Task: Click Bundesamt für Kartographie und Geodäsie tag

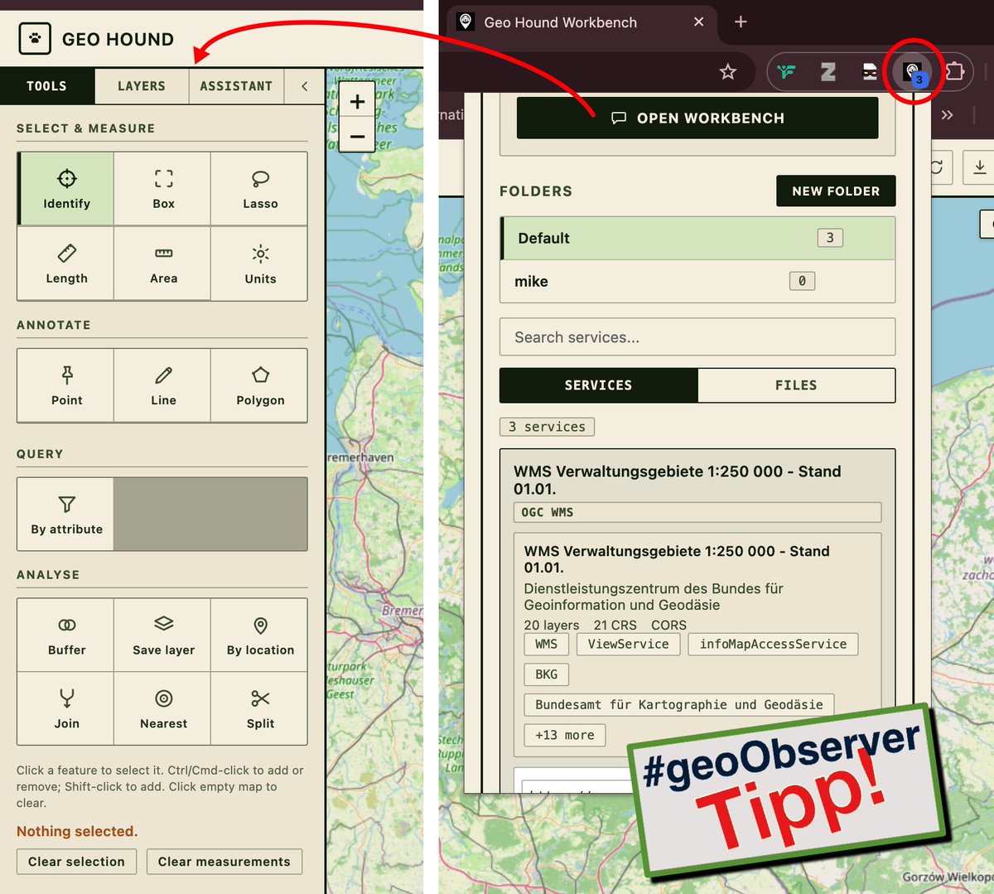Action: click(x=678, y=704)
